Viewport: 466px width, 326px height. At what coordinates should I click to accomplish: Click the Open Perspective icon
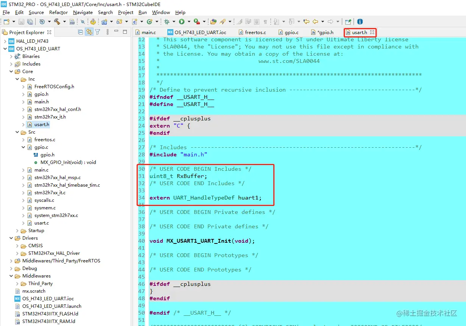point(348,22)
